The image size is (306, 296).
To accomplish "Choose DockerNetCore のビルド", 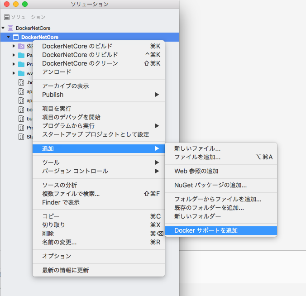I will (99, 46).
